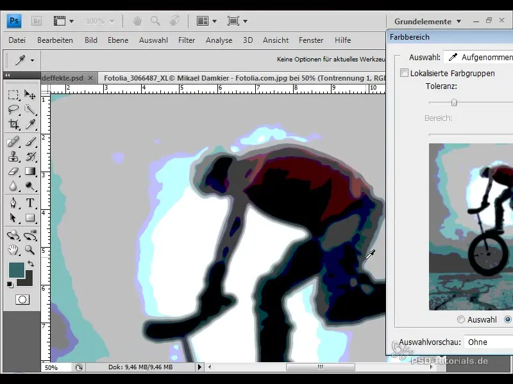Open the status bar info arrow menu
This screenshot has width=513, height=384.
199,367
